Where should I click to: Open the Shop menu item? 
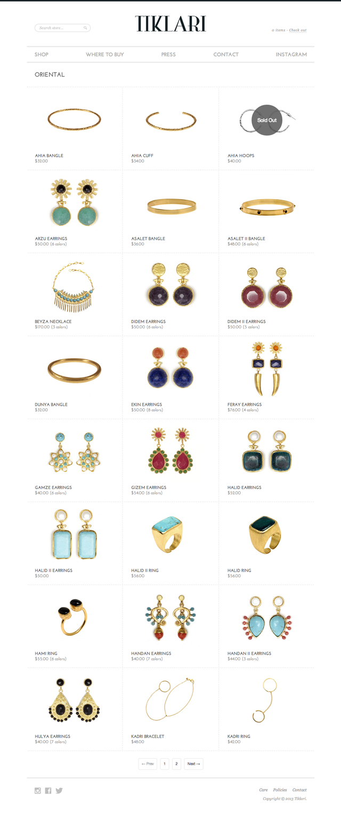tap(42, 54)
